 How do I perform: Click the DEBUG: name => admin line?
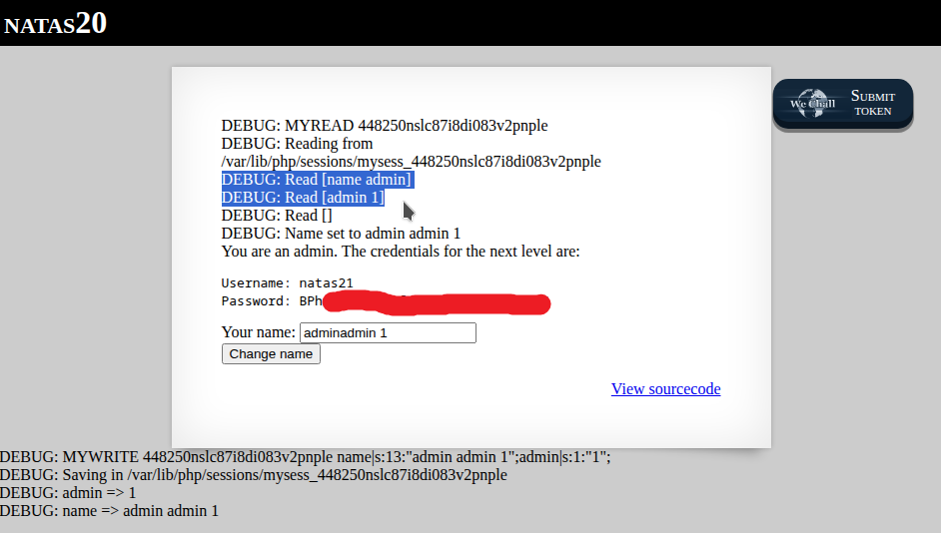click(x=109, y=511)
